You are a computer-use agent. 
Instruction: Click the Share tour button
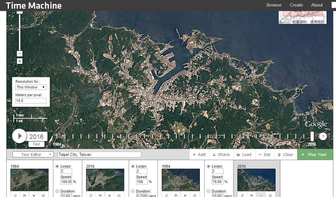pos(221,154)
